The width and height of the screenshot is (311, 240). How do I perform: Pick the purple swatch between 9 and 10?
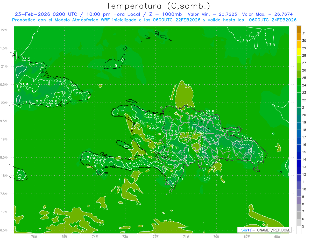click(x=299, y=193)
